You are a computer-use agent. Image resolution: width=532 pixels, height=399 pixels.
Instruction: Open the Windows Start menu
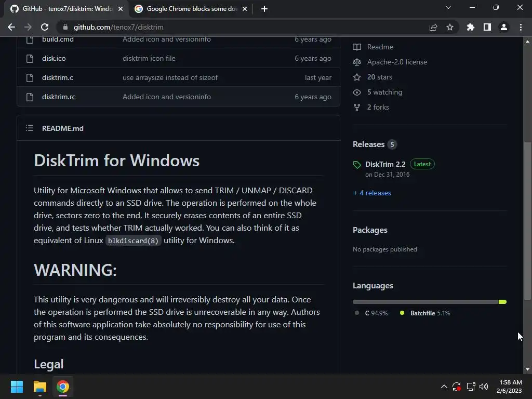tap(17, 387)
